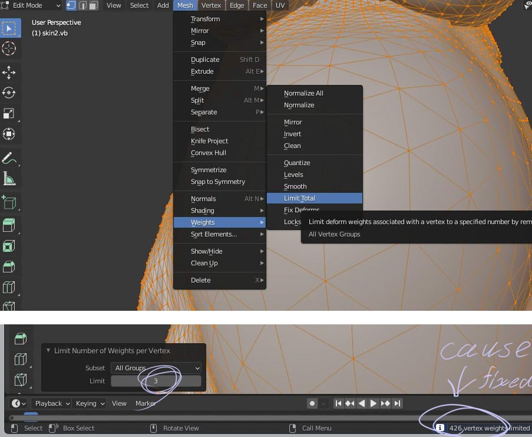Open the timeline Marker menu

coord(146,403)
